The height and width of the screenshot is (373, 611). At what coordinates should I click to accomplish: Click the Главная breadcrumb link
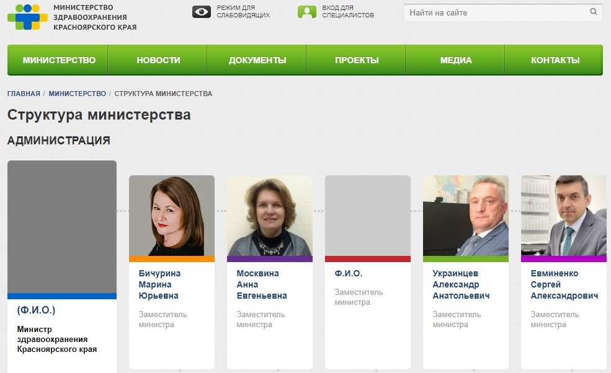pyautogui.click(x=24, y=94)
